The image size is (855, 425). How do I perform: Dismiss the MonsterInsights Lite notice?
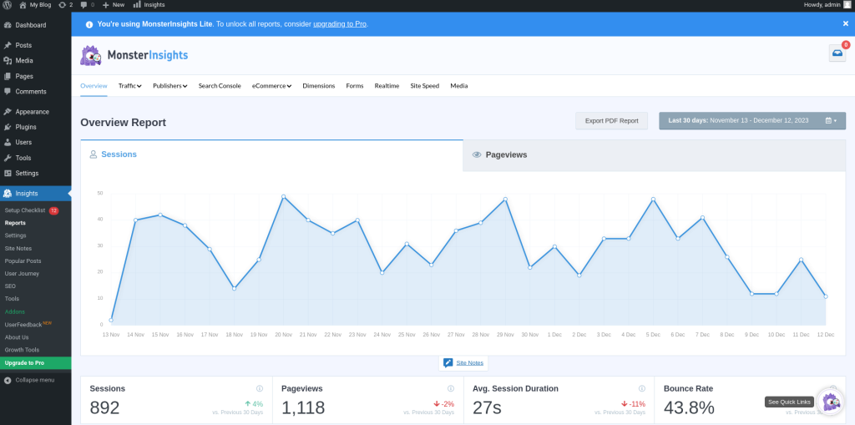(846, 24)
